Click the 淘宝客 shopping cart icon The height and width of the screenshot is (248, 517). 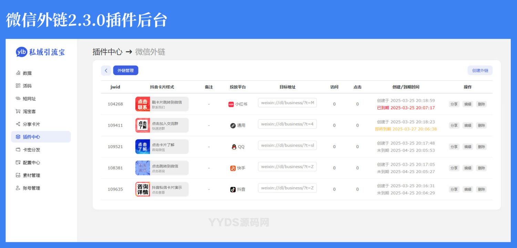[x=18, y=111]
